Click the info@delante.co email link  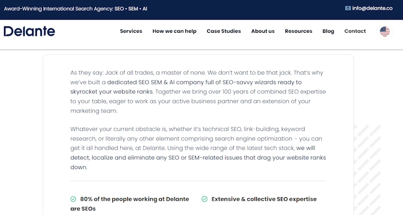(x=372, y=8)
